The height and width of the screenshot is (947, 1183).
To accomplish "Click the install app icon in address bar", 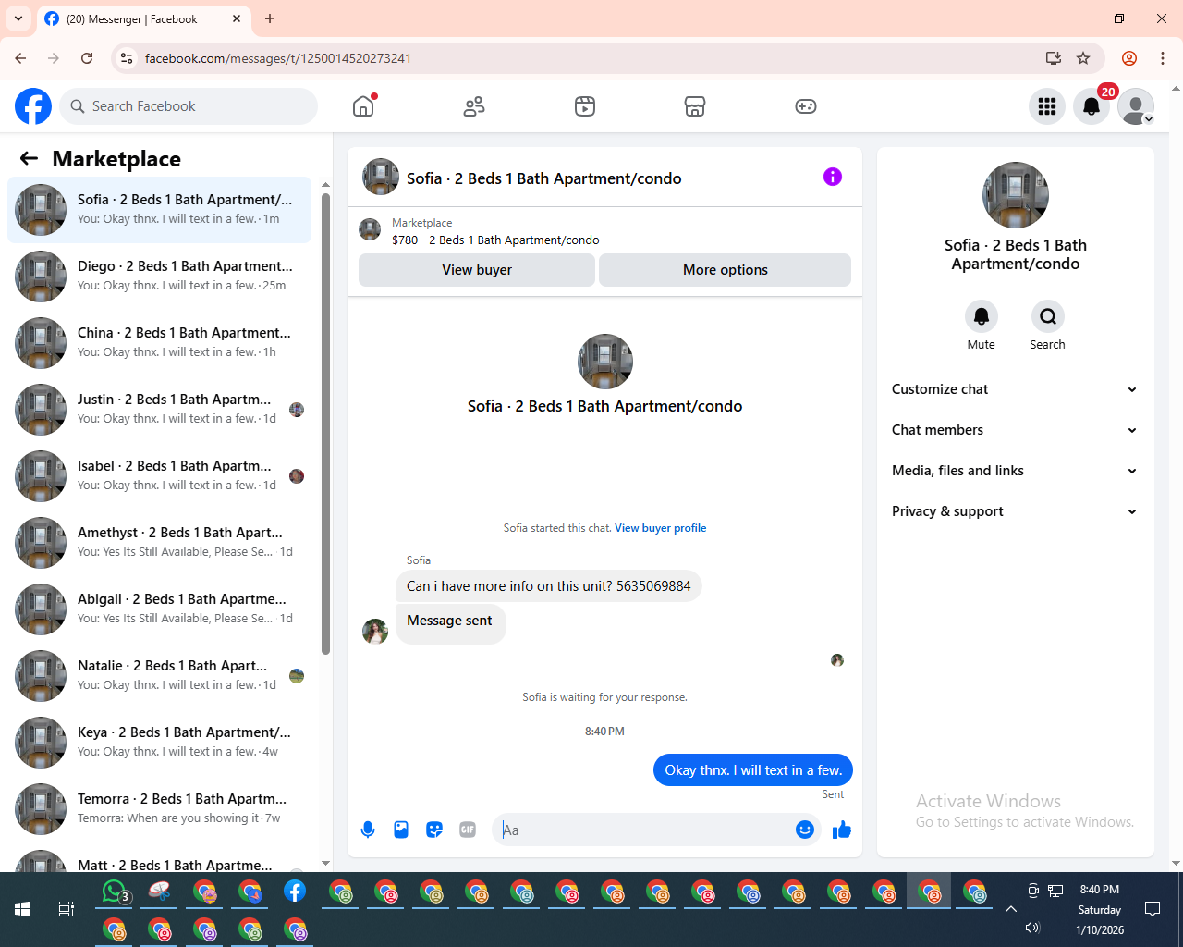I will pos(1054,58).
